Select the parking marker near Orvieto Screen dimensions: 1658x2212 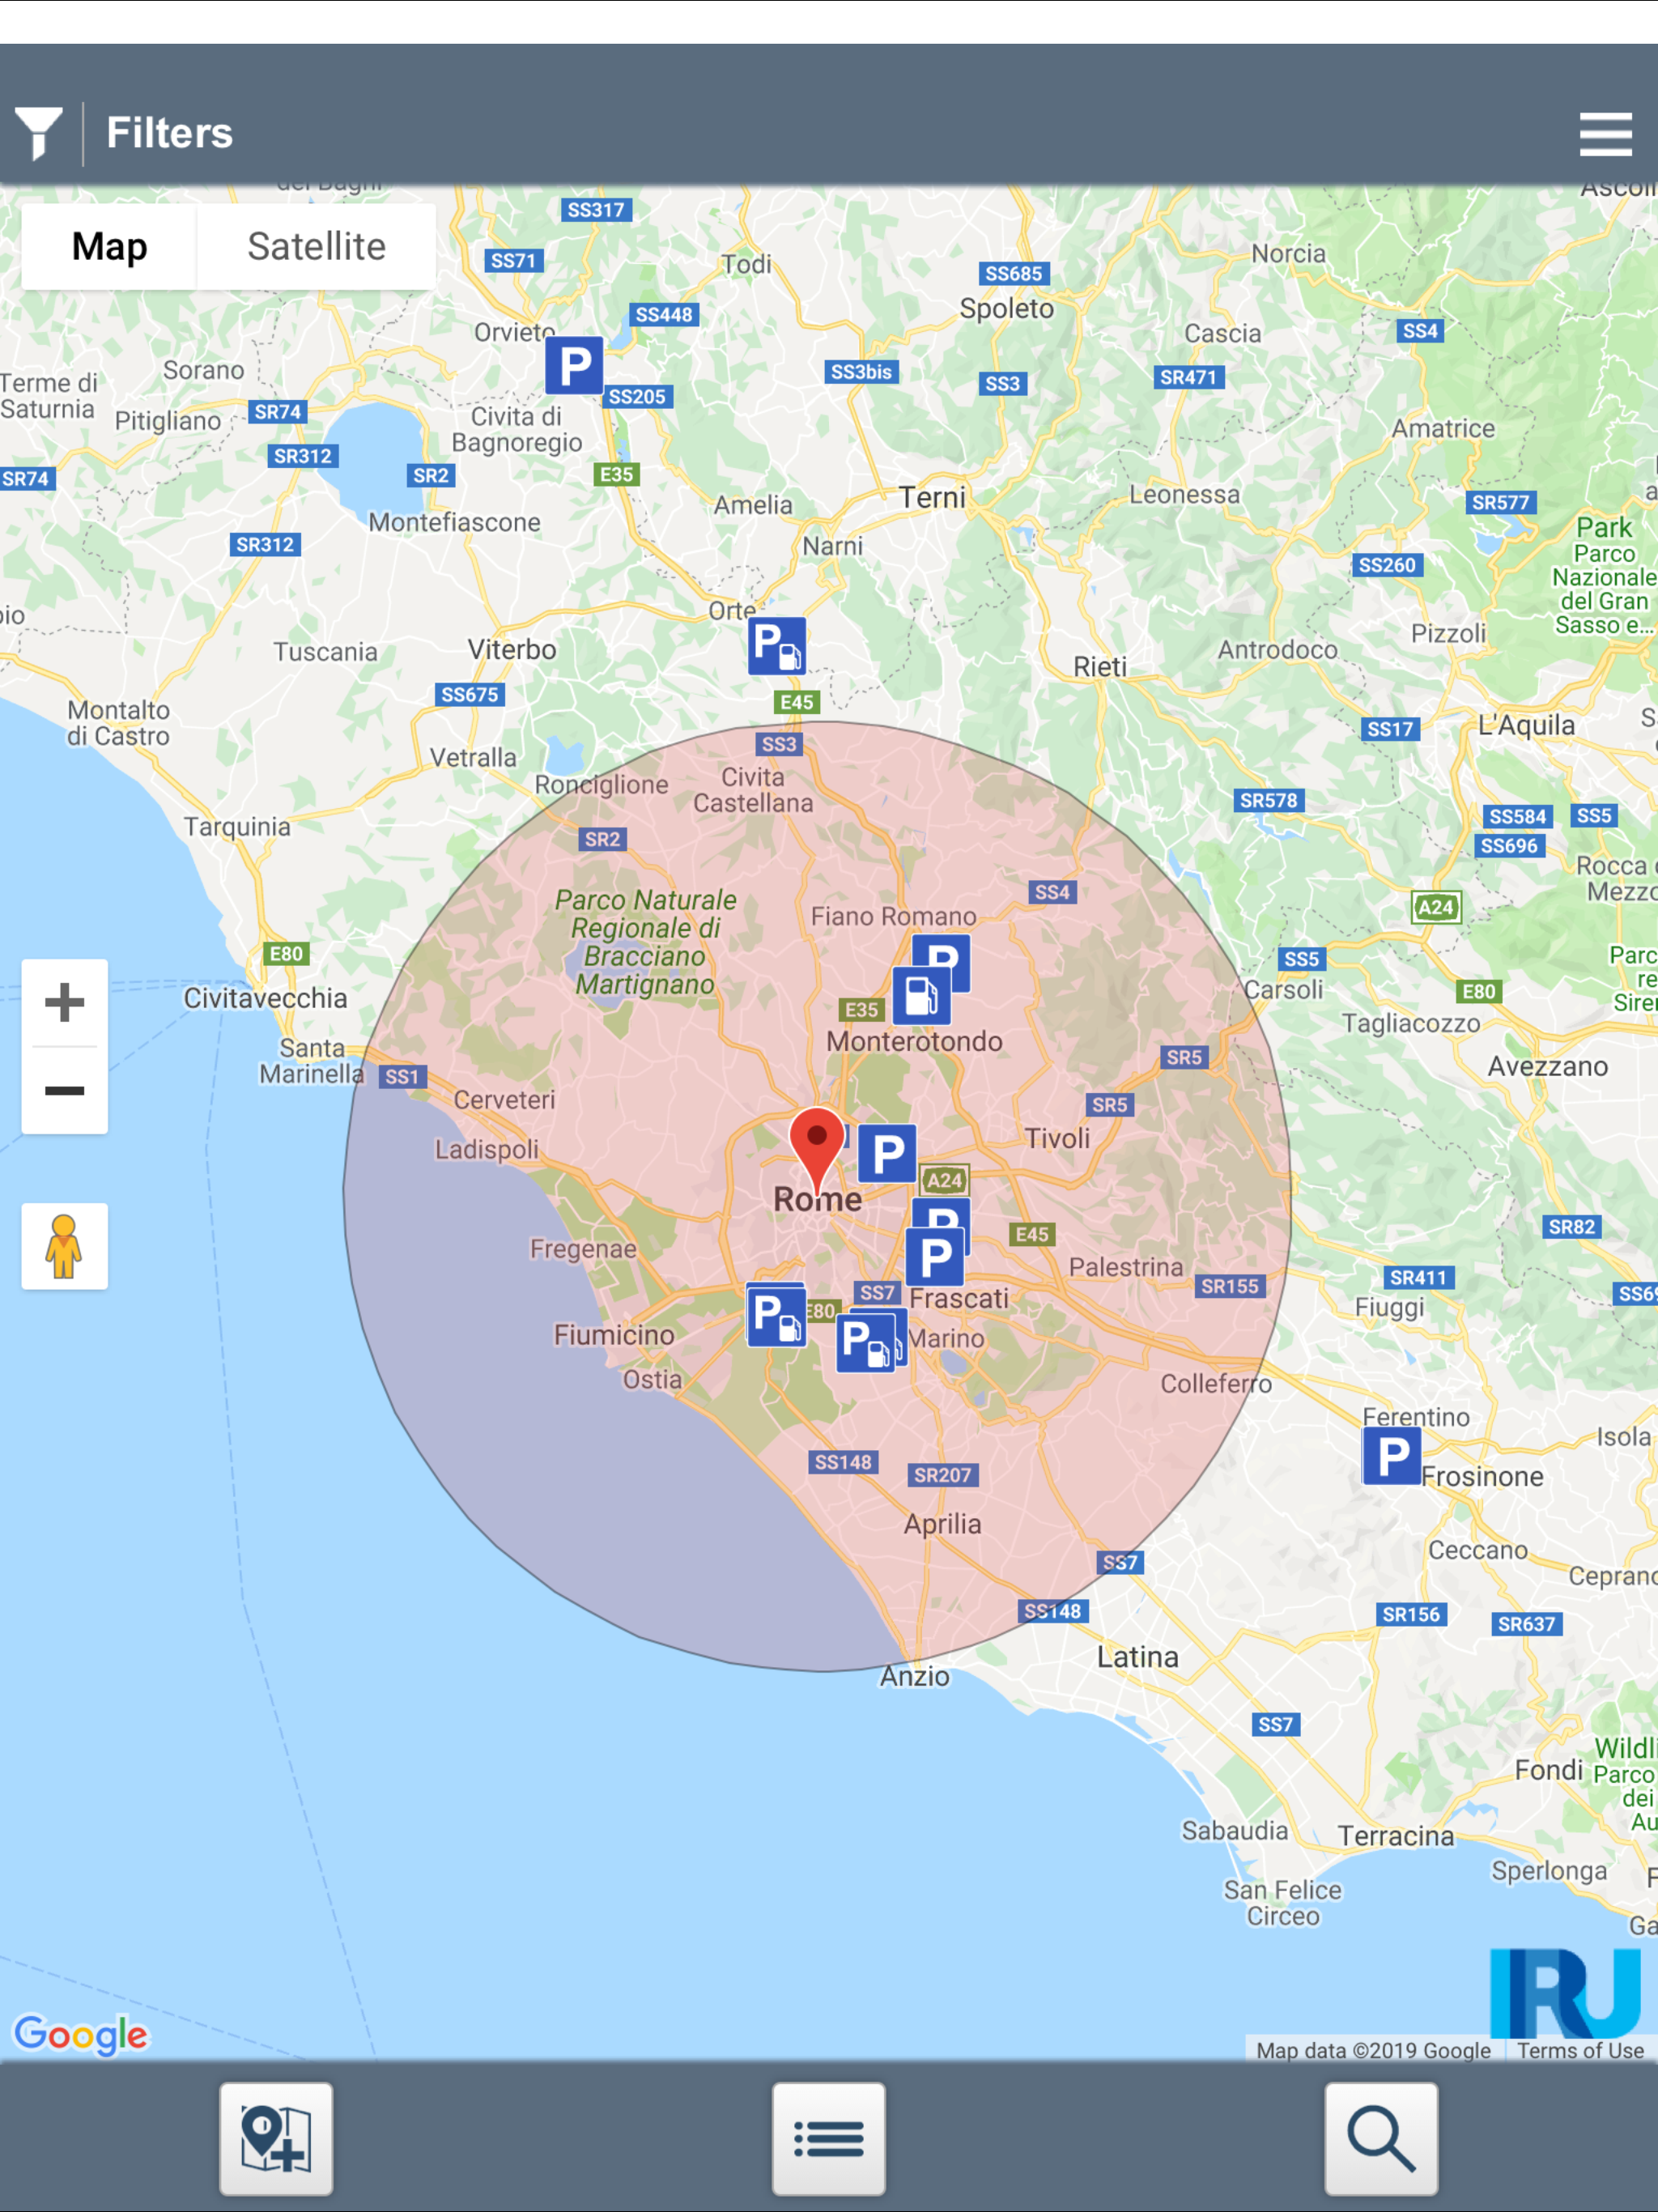[x=574, y=366]
